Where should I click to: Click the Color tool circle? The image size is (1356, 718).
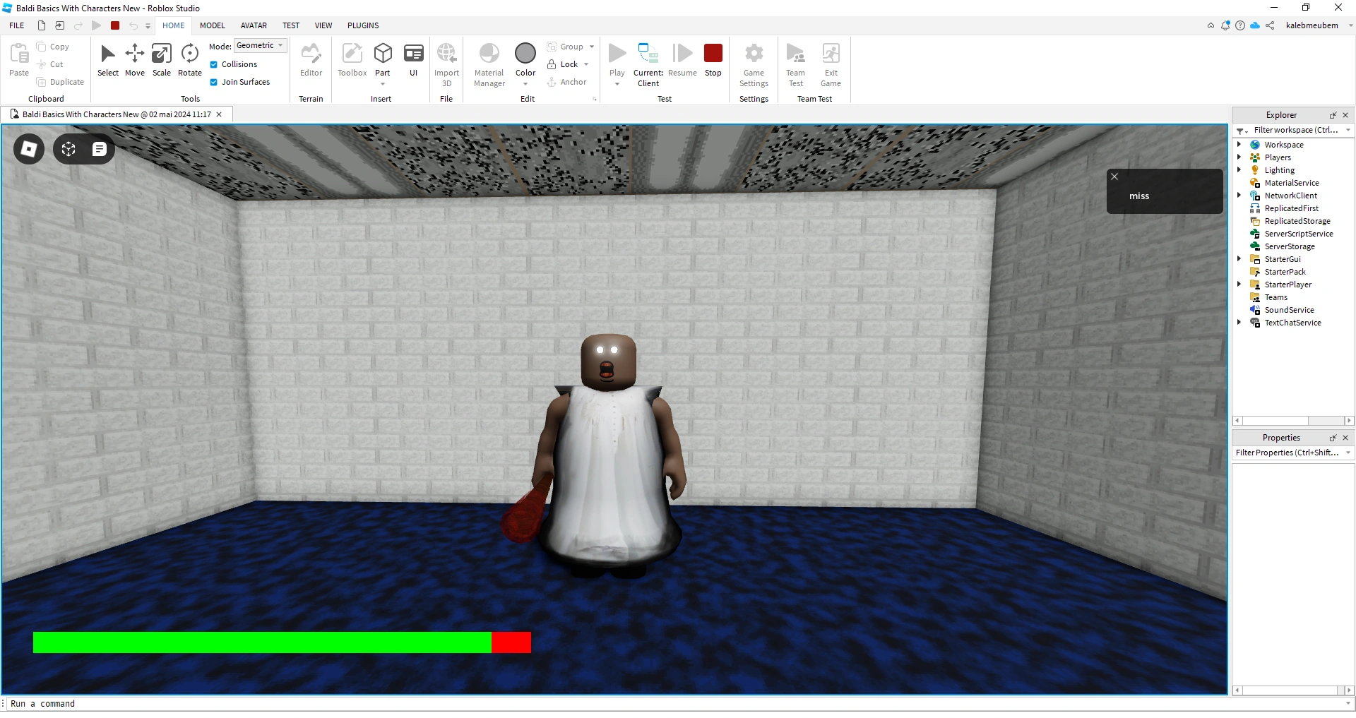(x=525, y=53)
